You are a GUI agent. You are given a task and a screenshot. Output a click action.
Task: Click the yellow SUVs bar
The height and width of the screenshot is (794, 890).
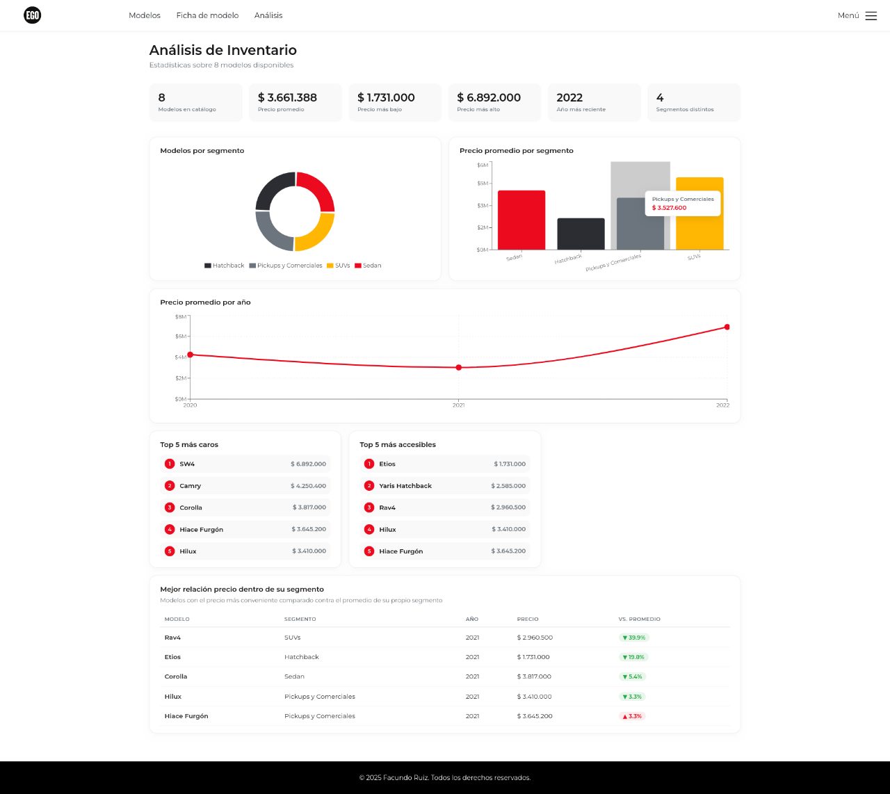pyautogui.click(x=699, y=213)
